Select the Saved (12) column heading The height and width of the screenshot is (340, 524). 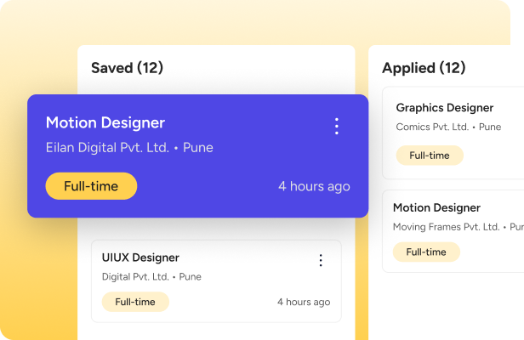coord(128,68)
